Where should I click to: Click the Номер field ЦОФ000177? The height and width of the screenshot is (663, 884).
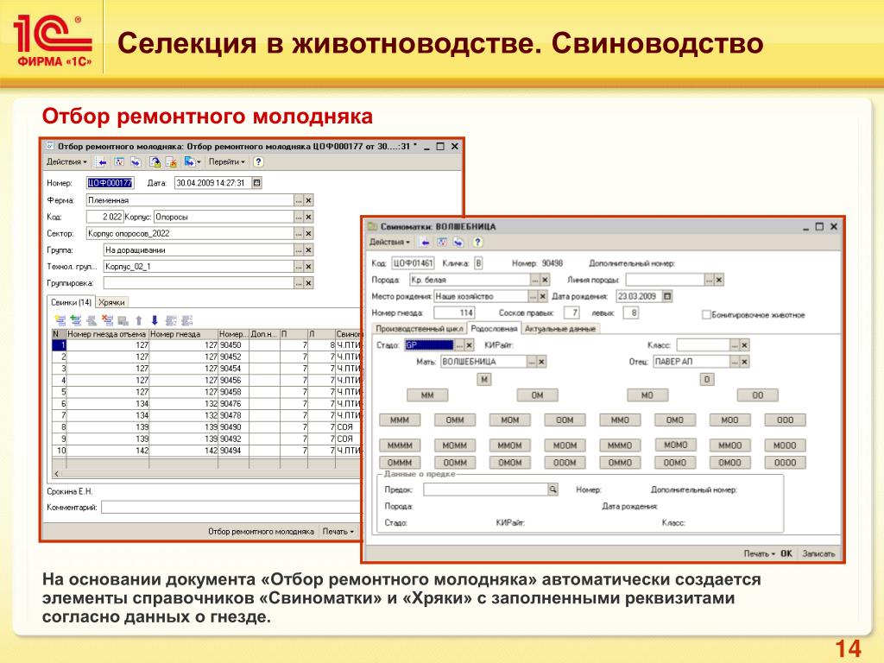110,183
